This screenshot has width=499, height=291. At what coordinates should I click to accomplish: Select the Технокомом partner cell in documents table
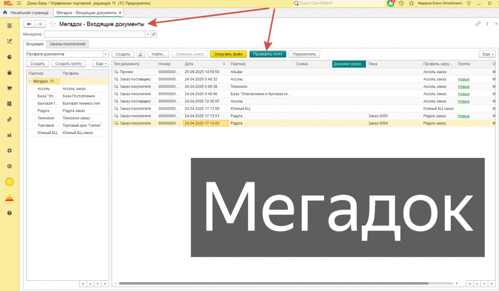(x=261, y=87)
